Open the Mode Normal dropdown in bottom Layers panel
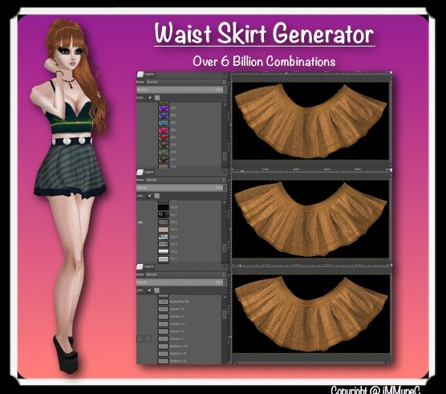The image size is (446, 394). click(x=186, y=274)
